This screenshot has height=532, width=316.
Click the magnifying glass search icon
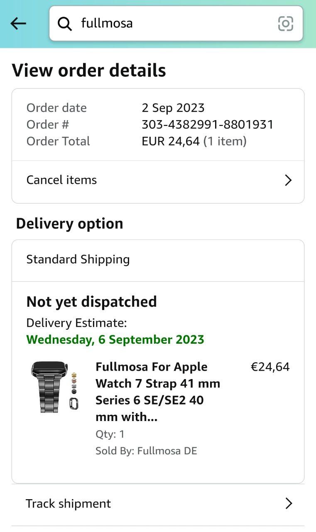(65, 24)
